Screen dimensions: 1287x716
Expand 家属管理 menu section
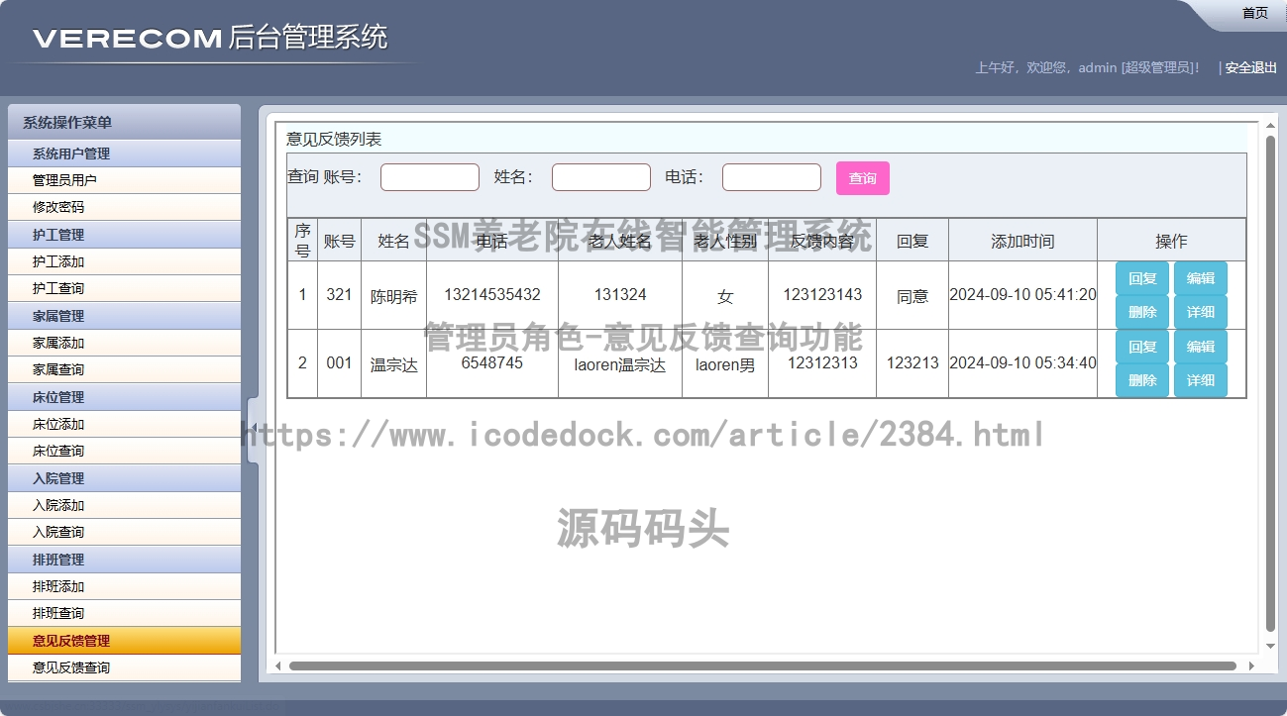pos(124,316)
